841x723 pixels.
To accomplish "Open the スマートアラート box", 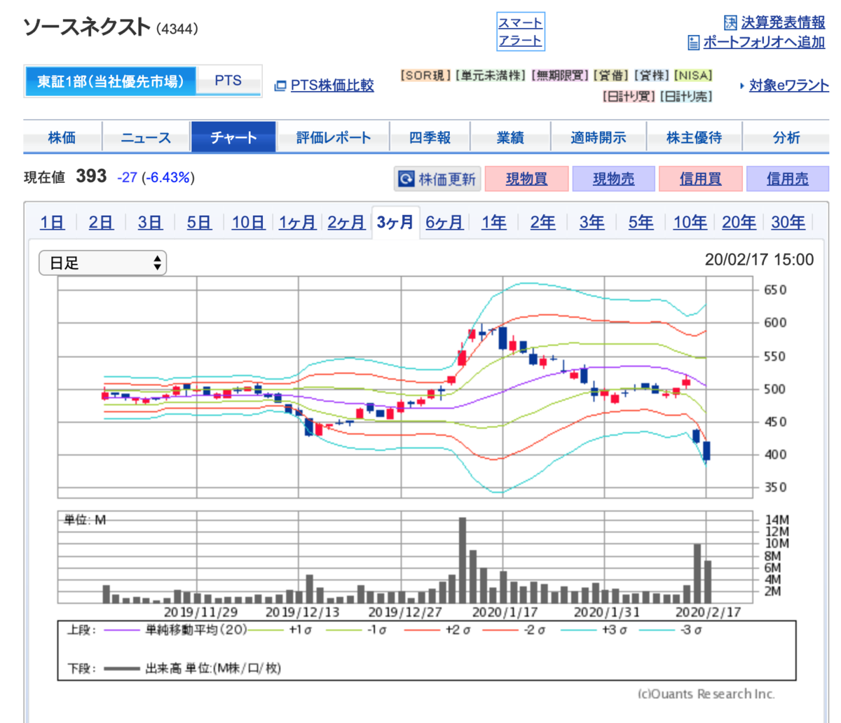I will [x=520, y=32].
